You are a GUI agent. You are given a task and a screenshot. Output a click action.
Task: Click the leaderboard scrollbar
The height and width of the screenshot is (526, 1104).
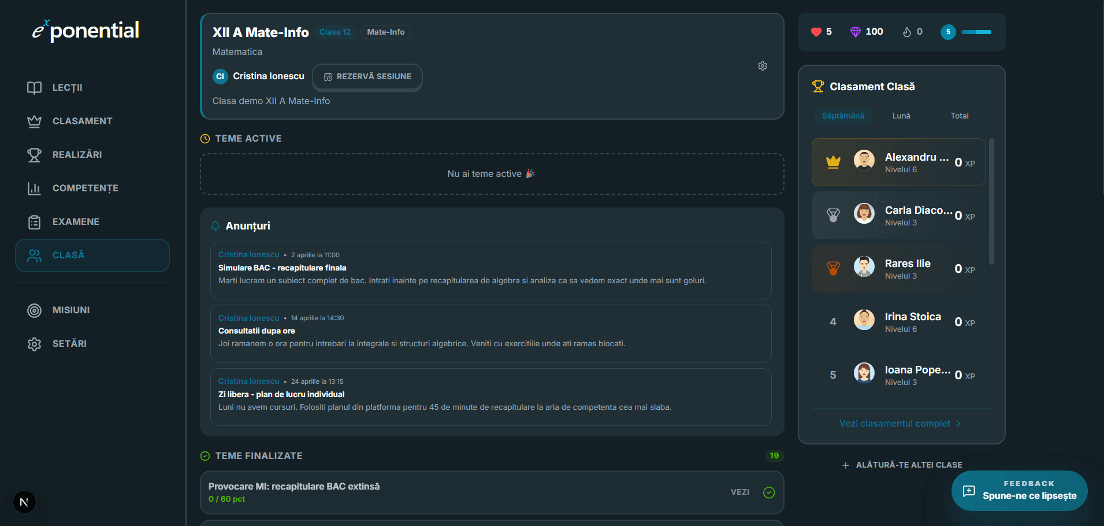[991, 201]
